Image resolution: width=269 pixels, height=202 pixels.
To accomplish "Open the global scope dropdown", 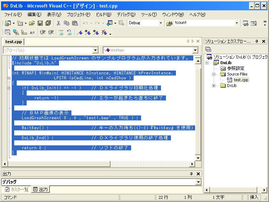I will [x=95, y=50].
